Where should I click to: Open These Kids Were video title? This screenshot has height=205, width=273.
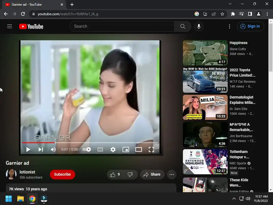pyautogui.click(x=239, y=183)
